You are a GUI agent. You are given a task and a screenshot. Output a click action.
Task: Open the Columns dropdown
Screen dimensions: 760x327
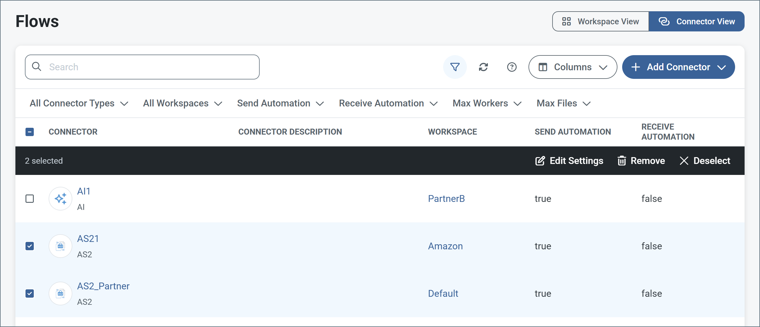[x=573, y=67]
